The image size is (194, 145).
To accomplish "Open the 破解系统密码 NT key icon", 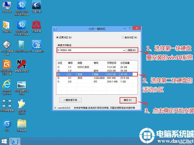I will [x=22, y=66].
